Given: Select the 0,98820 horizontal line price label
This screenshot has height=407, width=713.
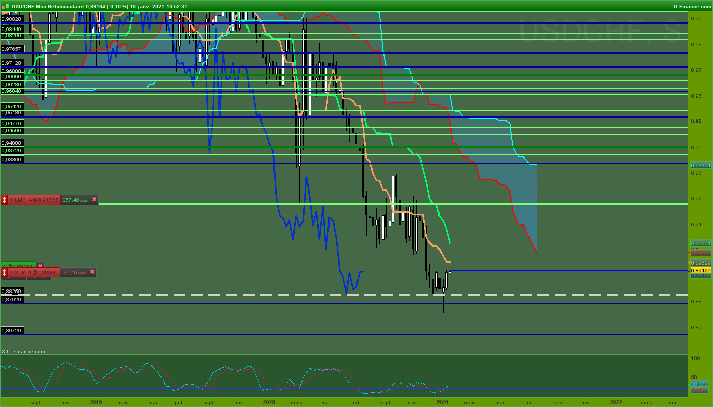Looking at the screenshot, I should coord(12,19).
